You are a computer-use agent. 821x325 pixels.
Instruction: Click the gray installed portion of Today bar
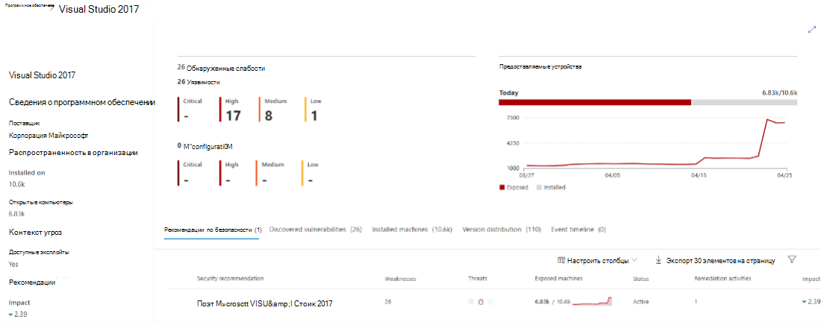(x=745, y=103)
